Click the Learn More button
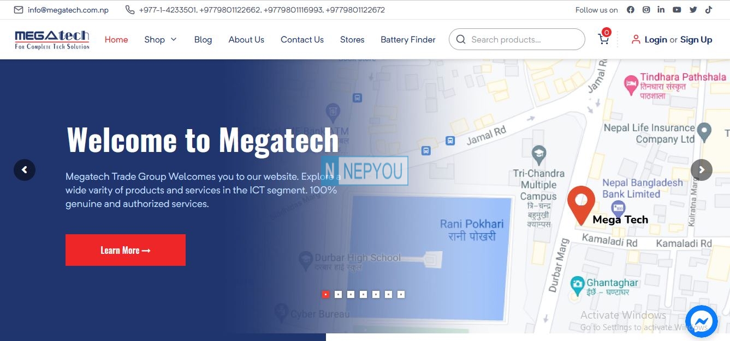 click(x=126, y=250)
